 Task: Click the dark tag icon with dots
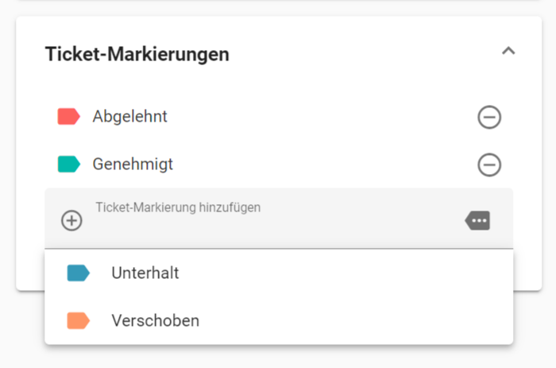click(x=477, y=220)
